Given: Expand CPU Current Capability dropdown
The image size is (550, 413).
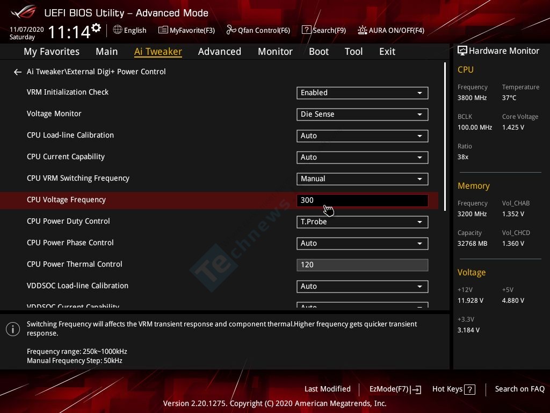Looking at the screenshot, I should tap(363, 158).
